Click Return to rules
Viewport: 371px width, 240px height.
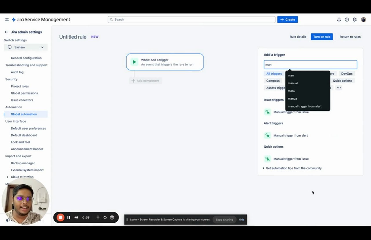(350, 37)
